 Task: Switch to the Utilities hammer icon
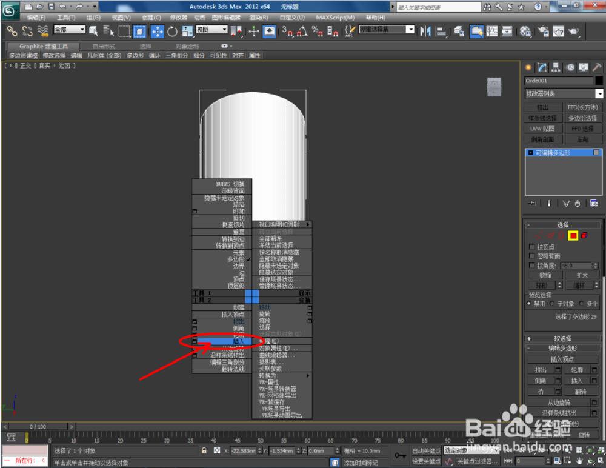[597, 68]
